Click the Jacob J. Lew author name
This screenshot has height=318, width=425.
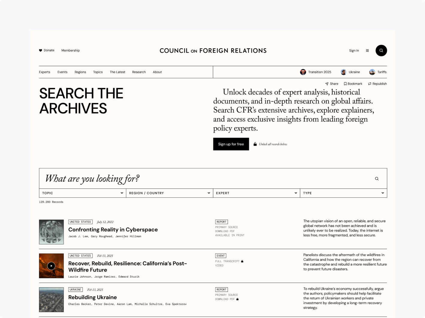point(78,236)
